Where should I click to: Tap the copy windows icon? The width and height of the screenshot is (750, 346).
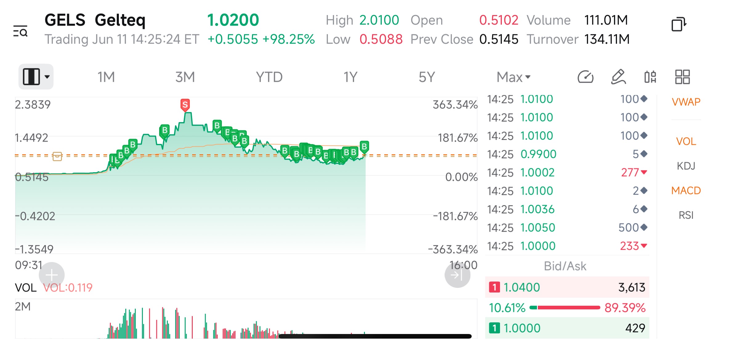coord(679,24)
